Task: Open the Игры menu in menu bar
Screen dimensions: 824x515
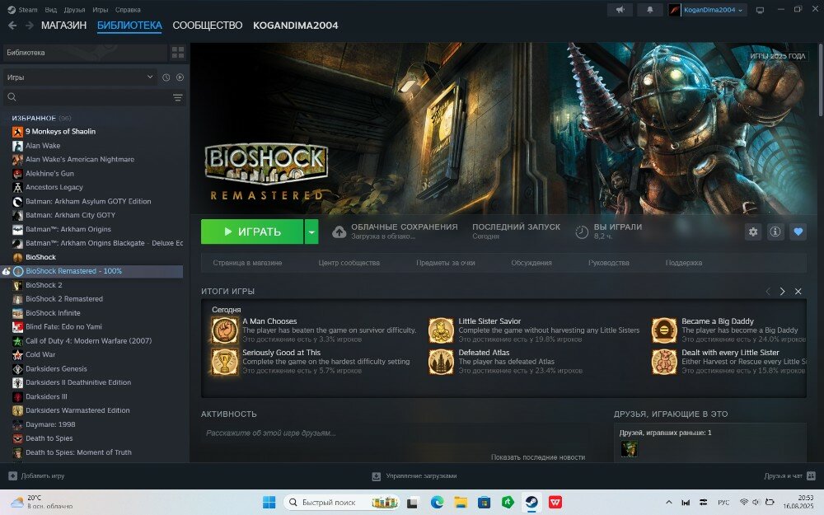Action: click(x=100, y=9)
